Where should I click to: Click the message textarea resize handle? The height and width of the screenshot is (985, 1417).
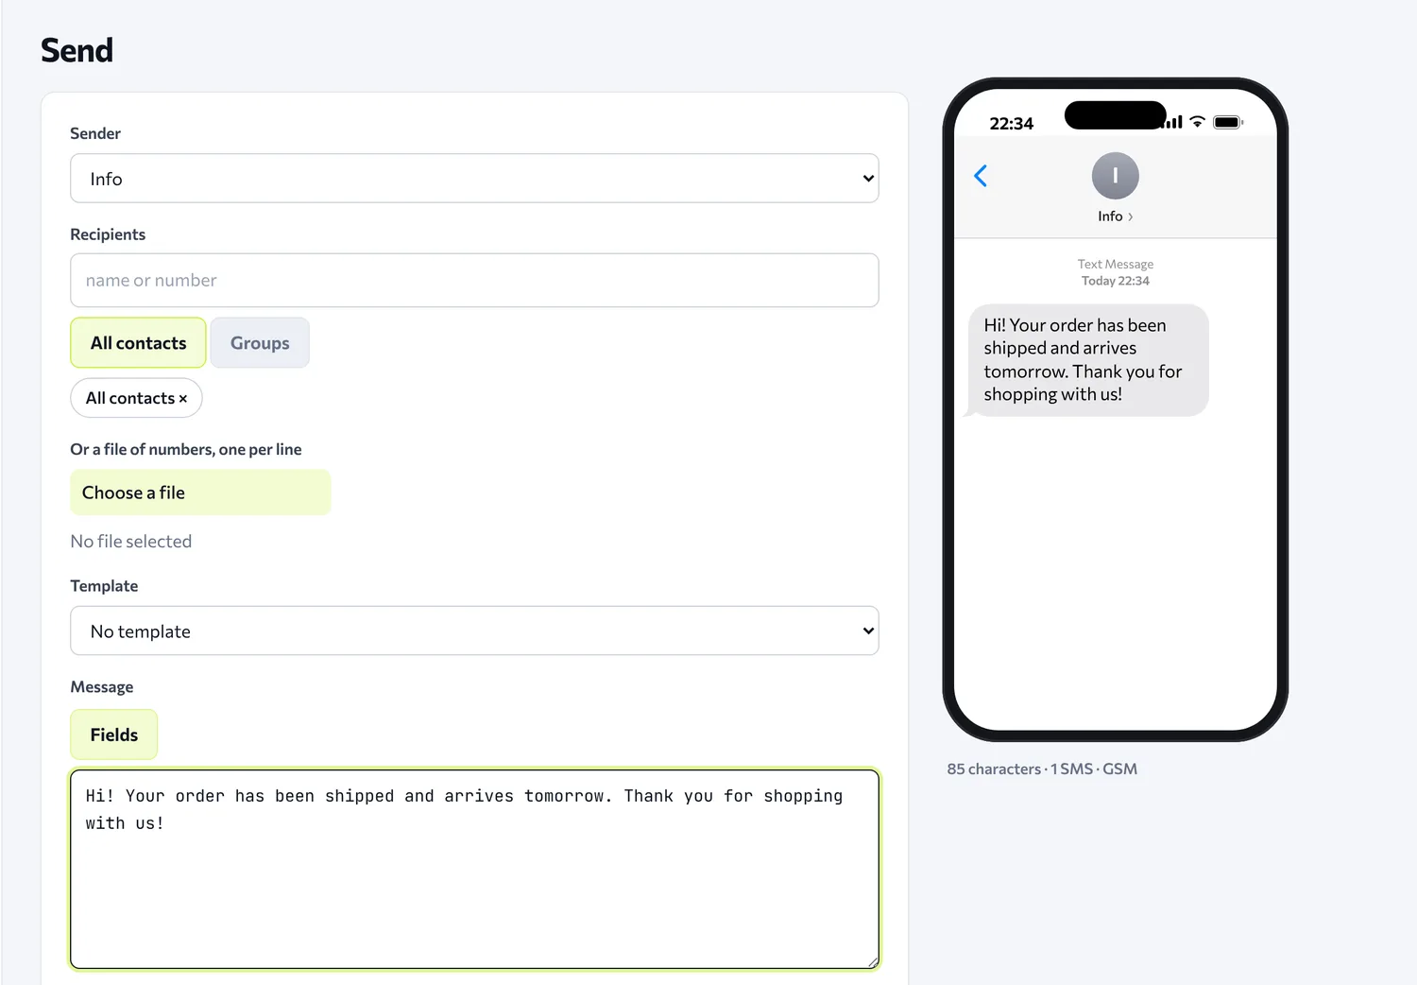pyautogui.click(x=873, y=962)
